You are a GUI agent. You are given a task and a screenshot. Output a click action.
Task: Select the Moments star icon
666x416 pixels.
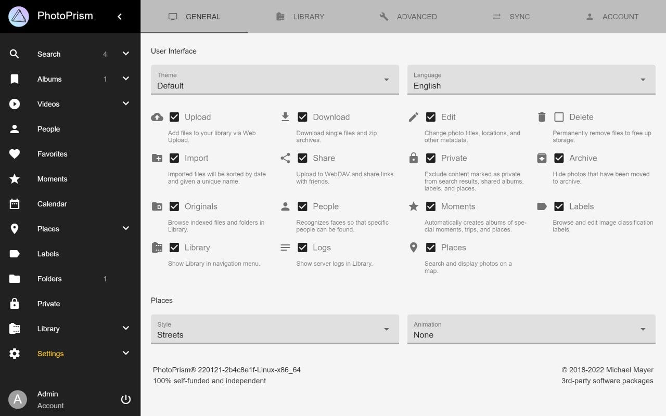(x=14, y=178)
